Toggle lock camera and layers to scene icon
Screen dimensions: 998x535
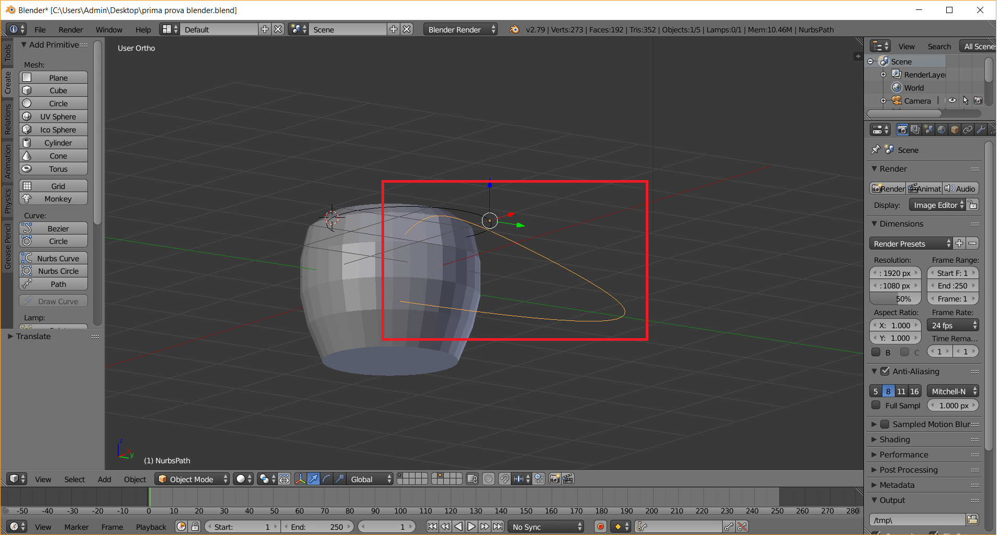[x=472, y=479]
